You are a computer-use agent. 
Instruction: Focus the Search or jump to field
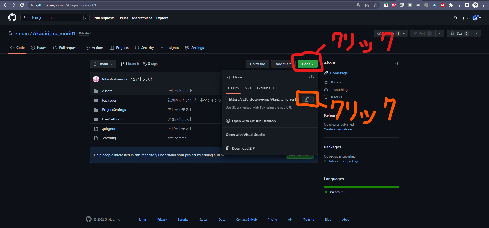(x=55, y=18)
